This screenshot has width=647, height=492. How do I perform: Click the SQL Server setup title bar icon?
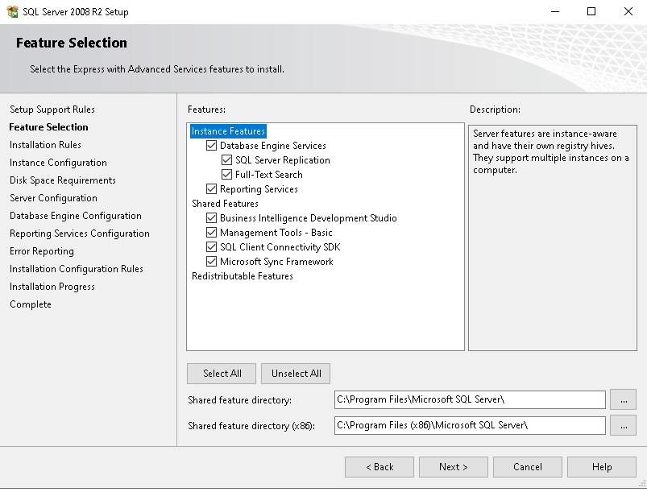(x=12, y=11)
